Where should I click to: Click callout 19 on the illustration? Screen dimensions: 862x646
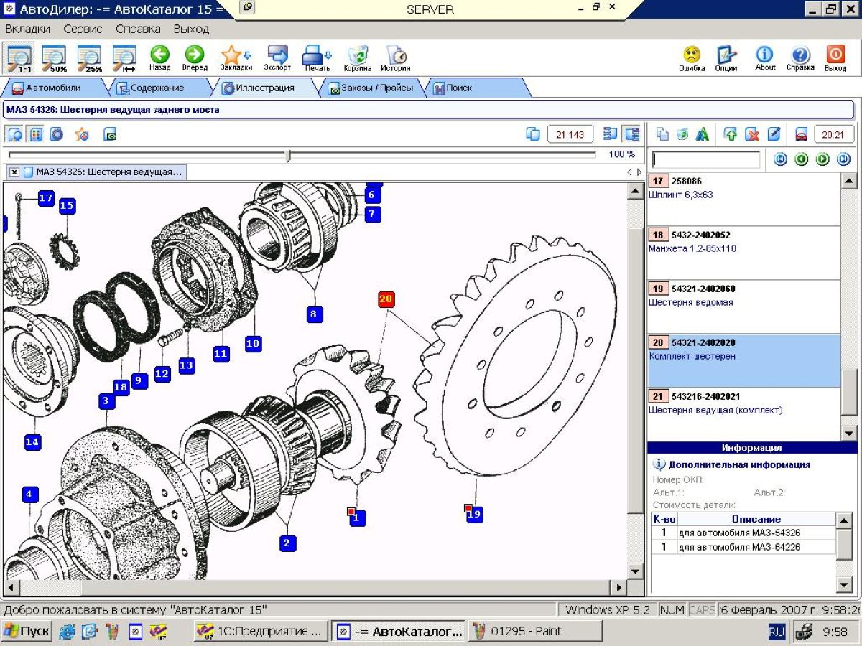point(474,514)
